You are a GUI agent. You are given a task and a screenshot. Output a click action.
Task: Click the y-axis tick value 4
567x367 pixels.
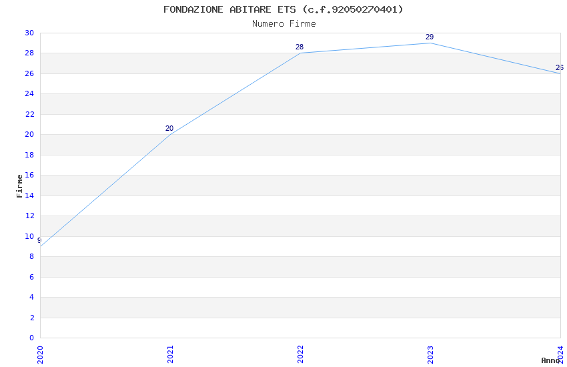[32, 297]
